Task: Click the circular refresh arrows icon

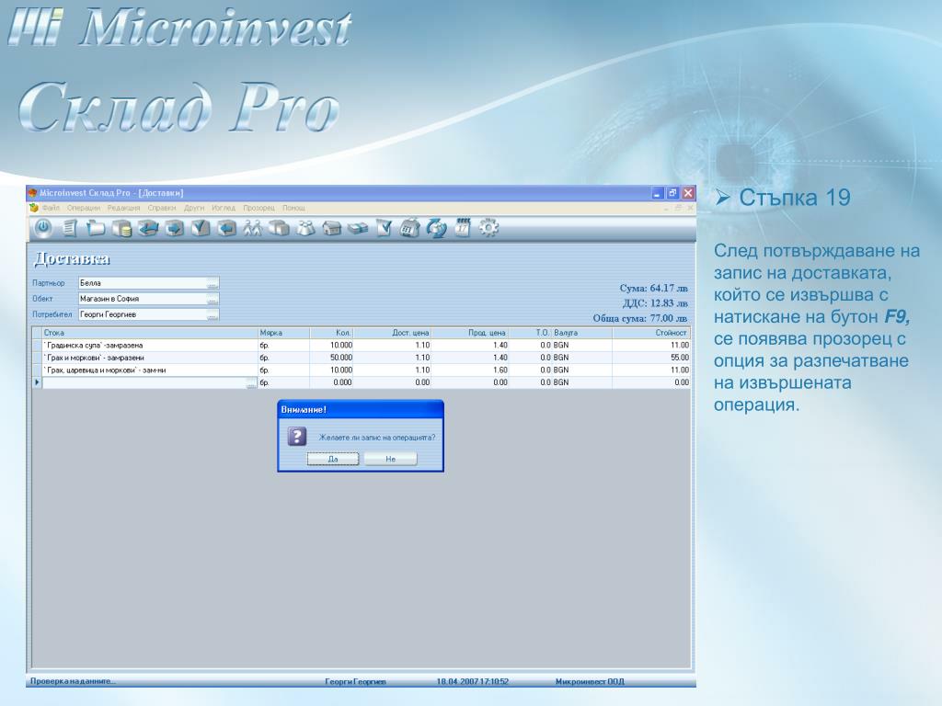Action: 436,228
